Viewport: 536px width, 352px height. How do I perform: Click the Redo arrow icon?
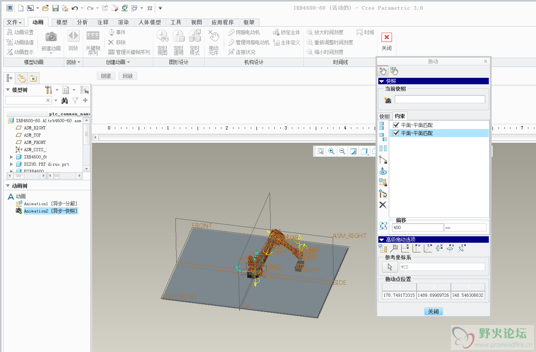(90, 8)
